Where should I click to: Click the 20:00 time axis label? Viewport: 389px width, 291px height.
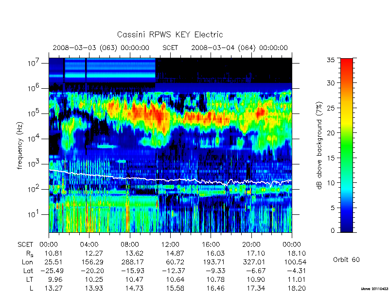pyautogui.click(x=251, y=245)
